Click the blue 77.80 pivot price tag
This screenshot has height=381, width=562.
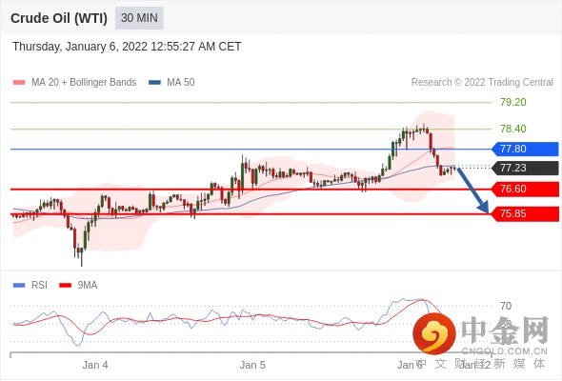(x=525, y=149)
